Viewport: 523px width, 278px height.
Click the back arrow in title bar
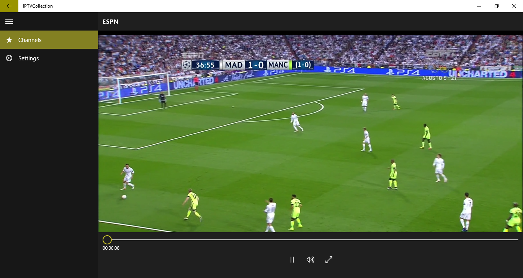(x=9, y=6)
